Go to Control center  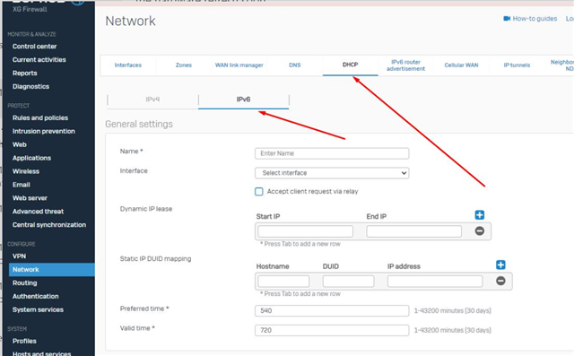click(x=34, y=47)
